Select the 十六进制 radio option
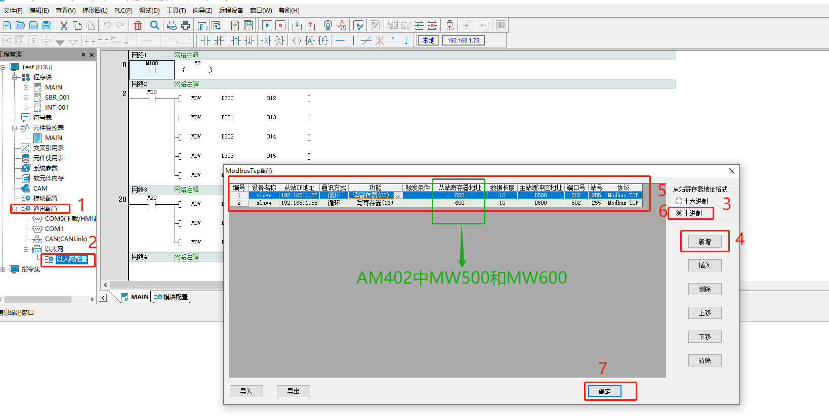This screenshot has width=829, height=419. click(x=692, y=201)
